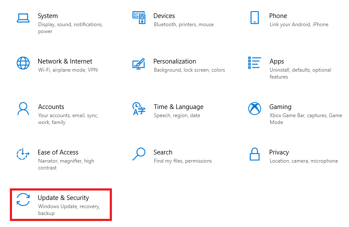
Task: Click the Ease of Access icon
Action: coord(23,154)
